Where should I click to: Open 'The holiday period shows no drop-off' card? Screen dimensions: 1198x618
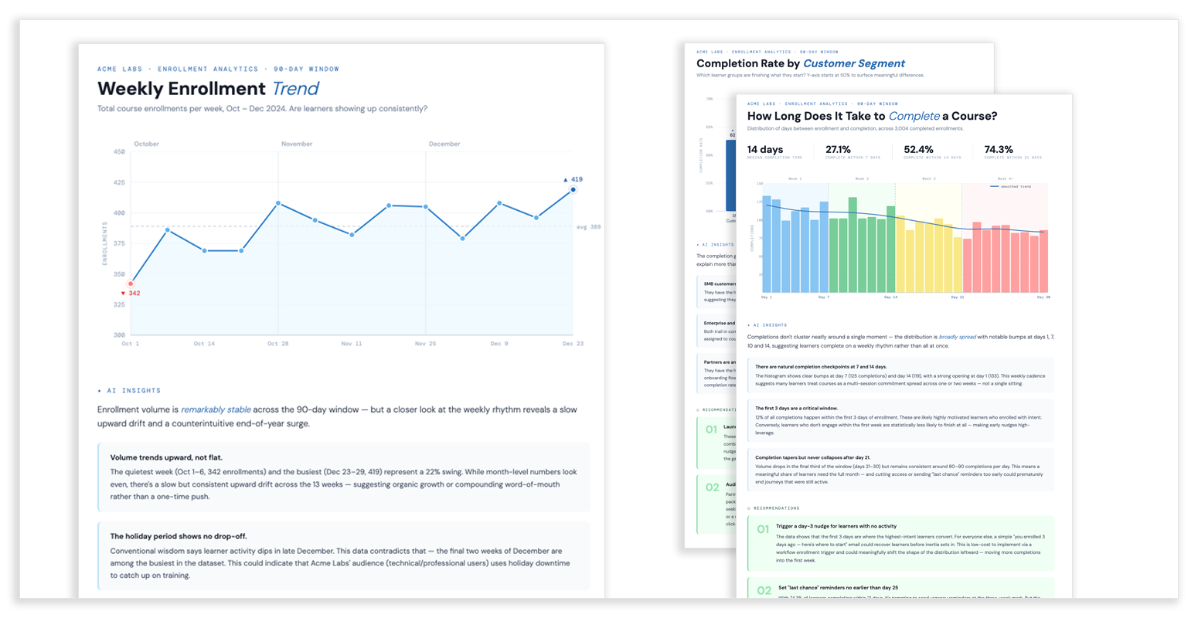[344, 556]
